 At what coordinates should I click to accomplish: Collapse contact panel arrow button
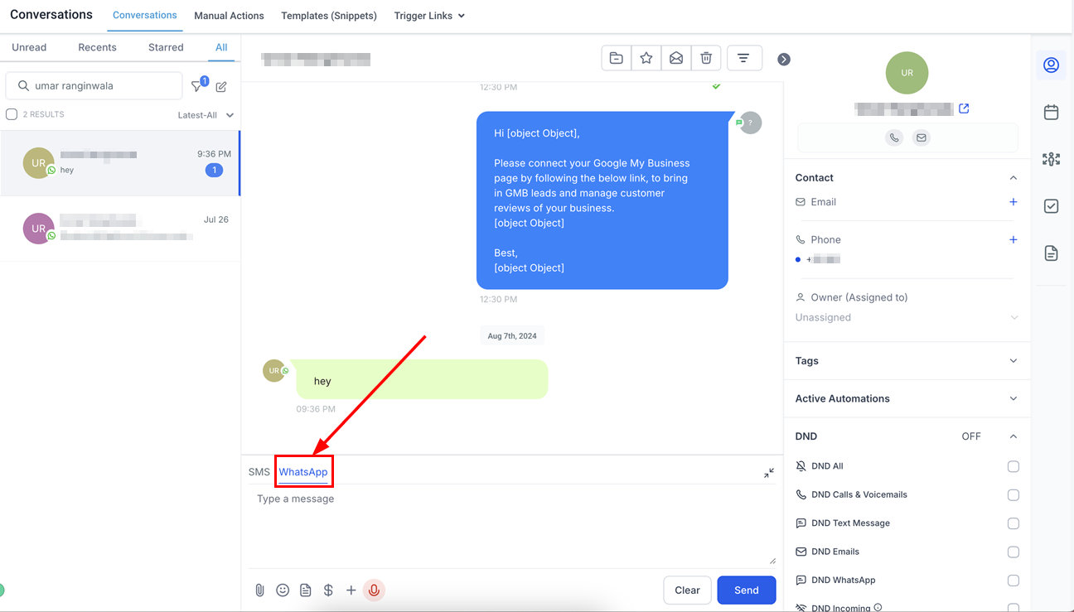click(784, 59)
